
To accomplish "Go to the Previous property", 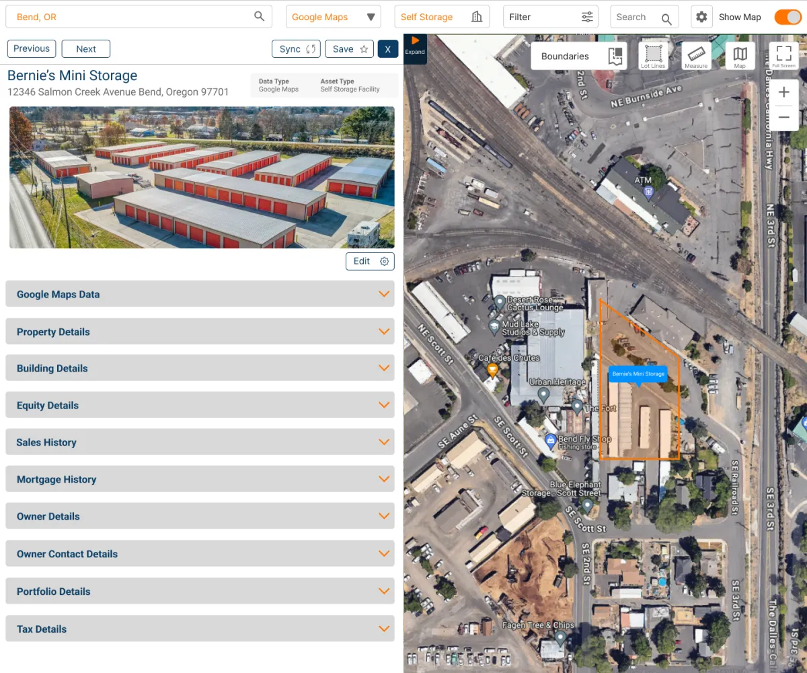I will tap(32, 49).
